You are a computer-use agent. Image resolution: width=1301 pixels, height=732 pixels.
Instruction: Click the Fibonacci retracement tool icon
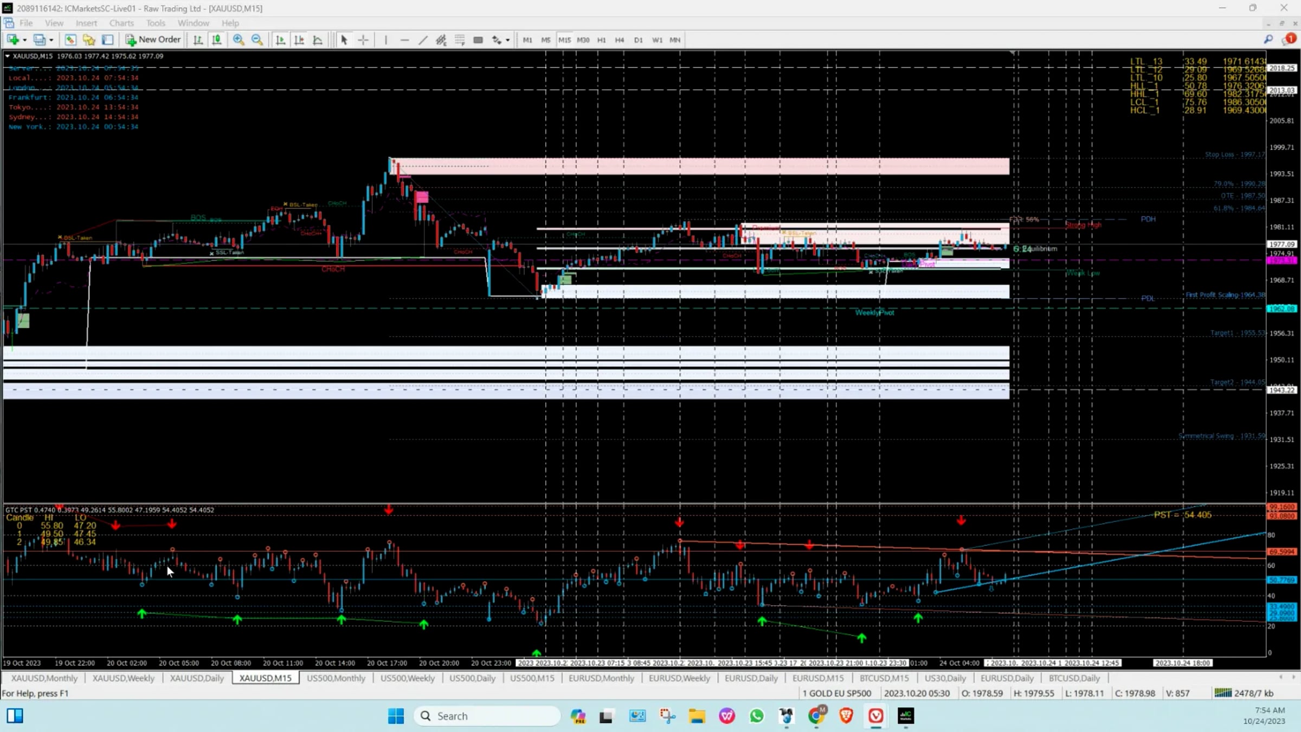point(460,40)
